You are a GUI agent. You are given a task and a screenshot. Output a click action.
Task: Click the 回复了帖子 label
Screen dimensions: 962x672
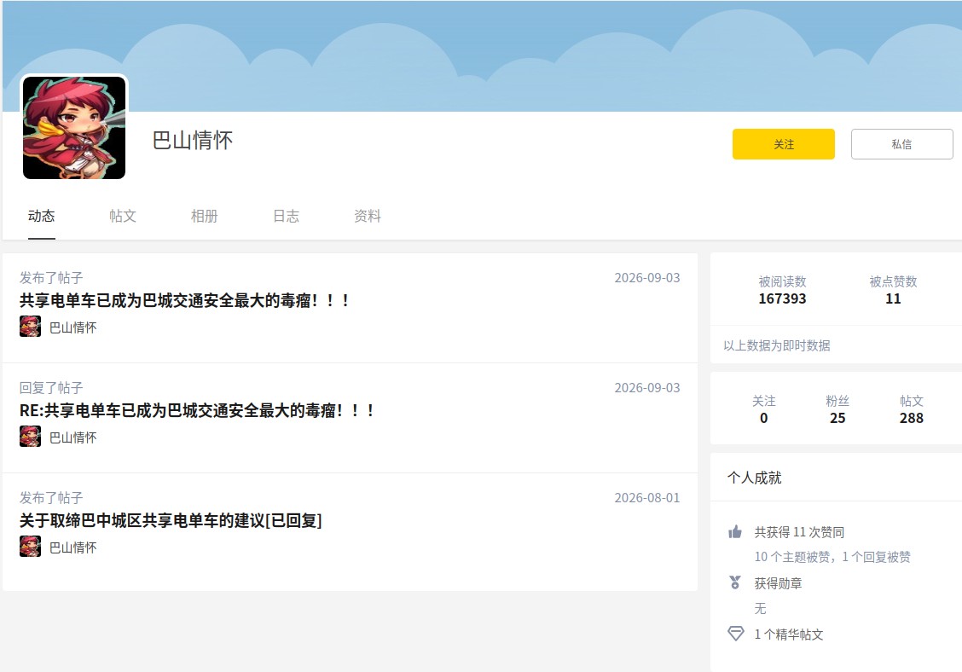click(51, 388)
